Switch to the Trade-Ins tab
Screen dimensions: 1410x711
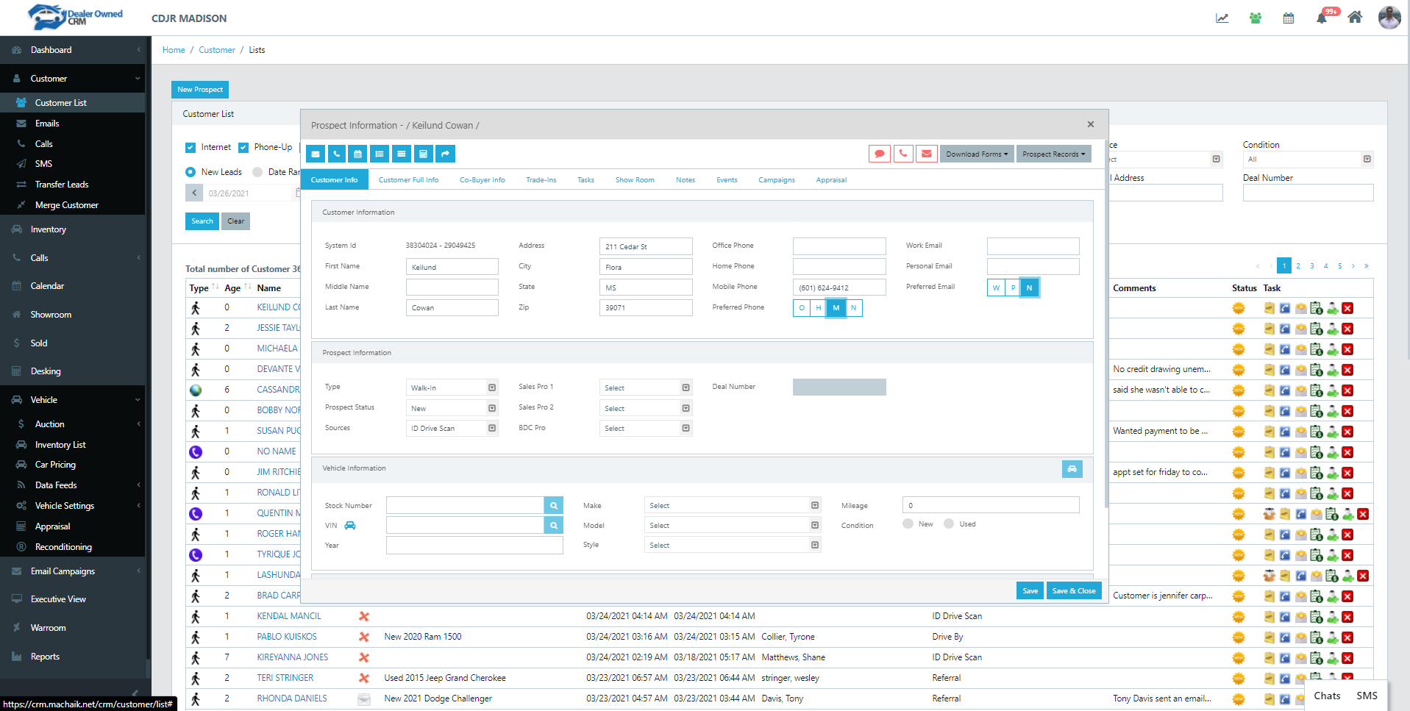tap(541, 180)
